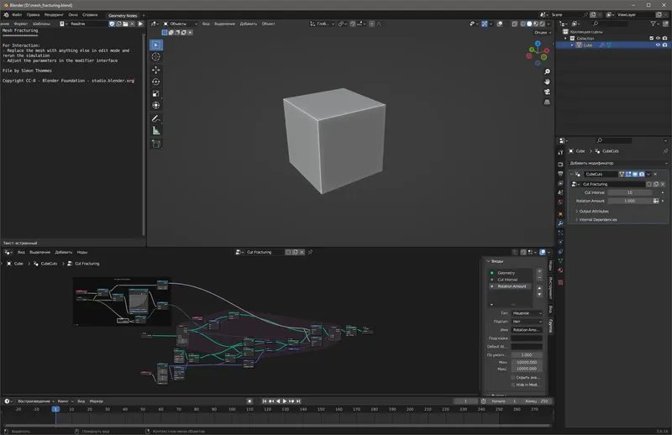
Task: Open the Add Modifier dropdown
Action: [x=617, y=162]
